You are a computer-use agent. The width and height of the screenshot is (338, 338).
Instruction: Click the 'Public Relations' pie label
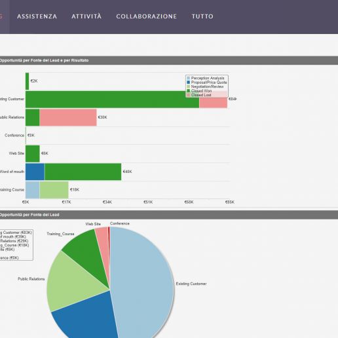pyautogui.click(x=31, y=279)
